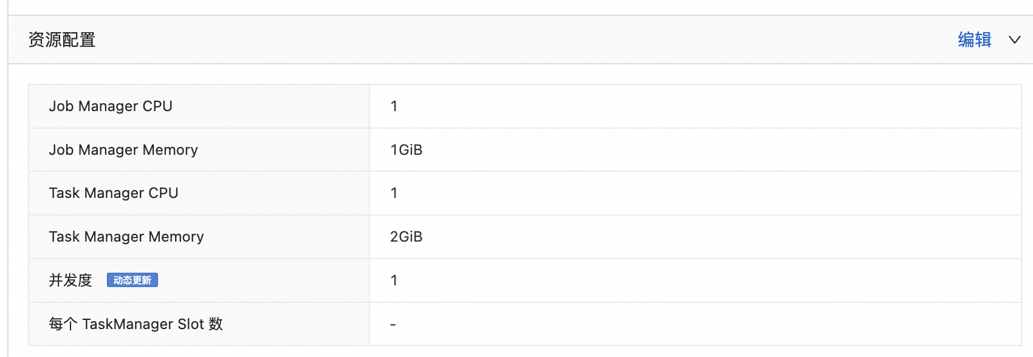Click the 资源配置 header bar
This screenshot has height=357, width=1033.
(521, 39)
